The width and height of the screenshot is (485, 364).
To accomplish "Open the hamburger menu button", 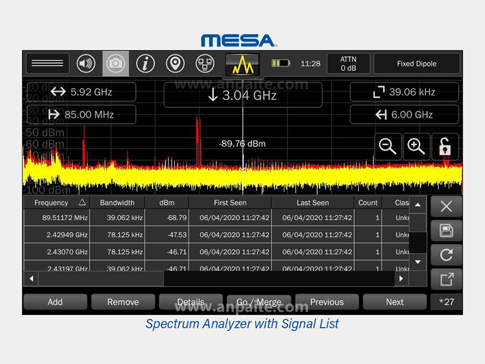I will (47, 64).
